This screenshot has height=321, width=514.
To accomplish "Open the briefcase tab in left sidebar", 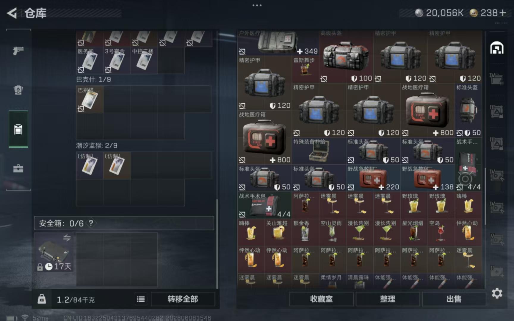I will click(18, 169).
